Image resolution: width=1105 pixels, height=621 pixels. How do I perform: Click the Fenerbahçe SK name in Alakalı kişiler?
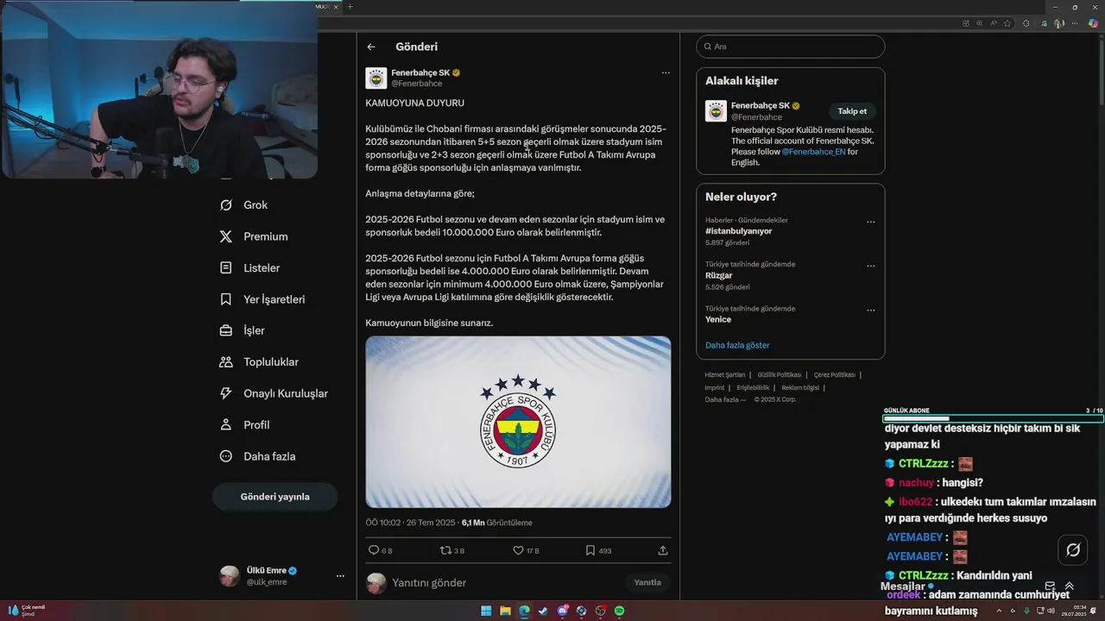coord(761,106)
